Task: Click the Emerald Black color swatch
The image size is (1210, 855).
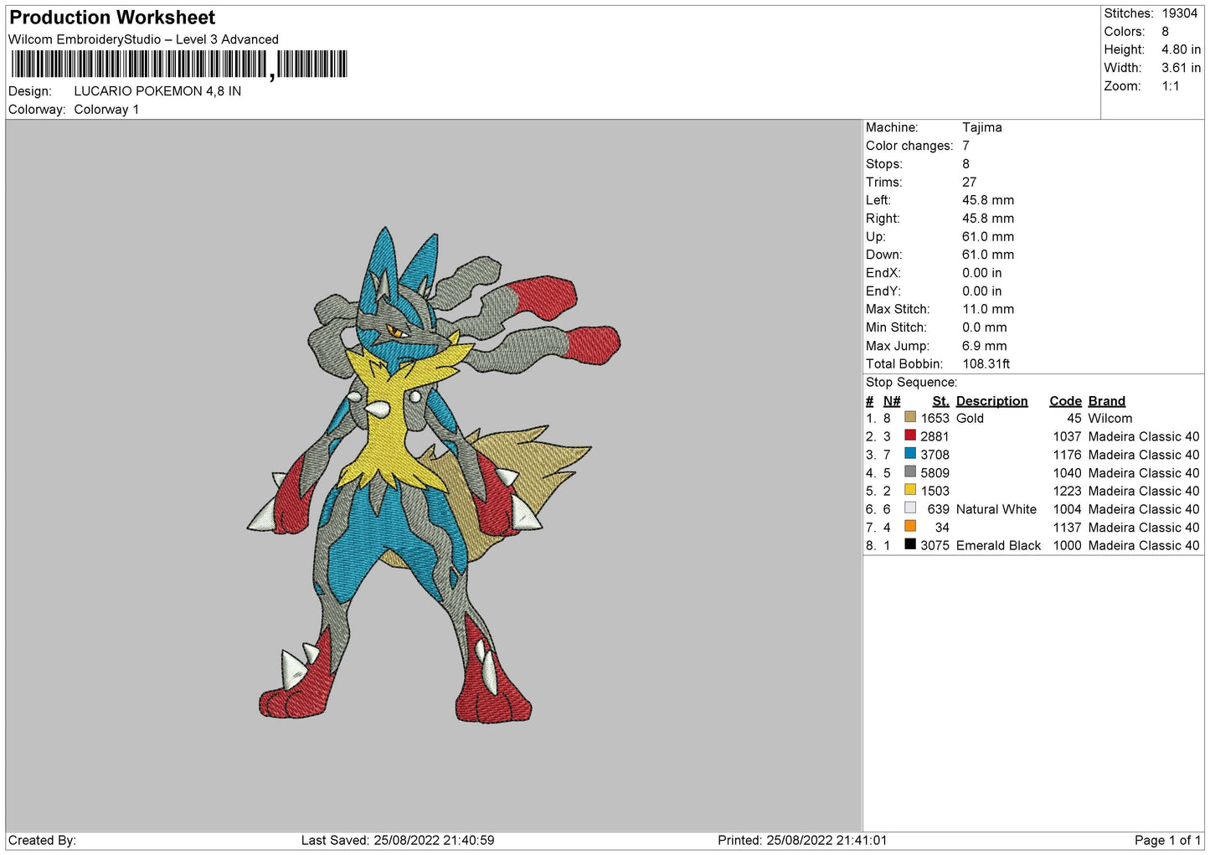Action: (909, 544)
